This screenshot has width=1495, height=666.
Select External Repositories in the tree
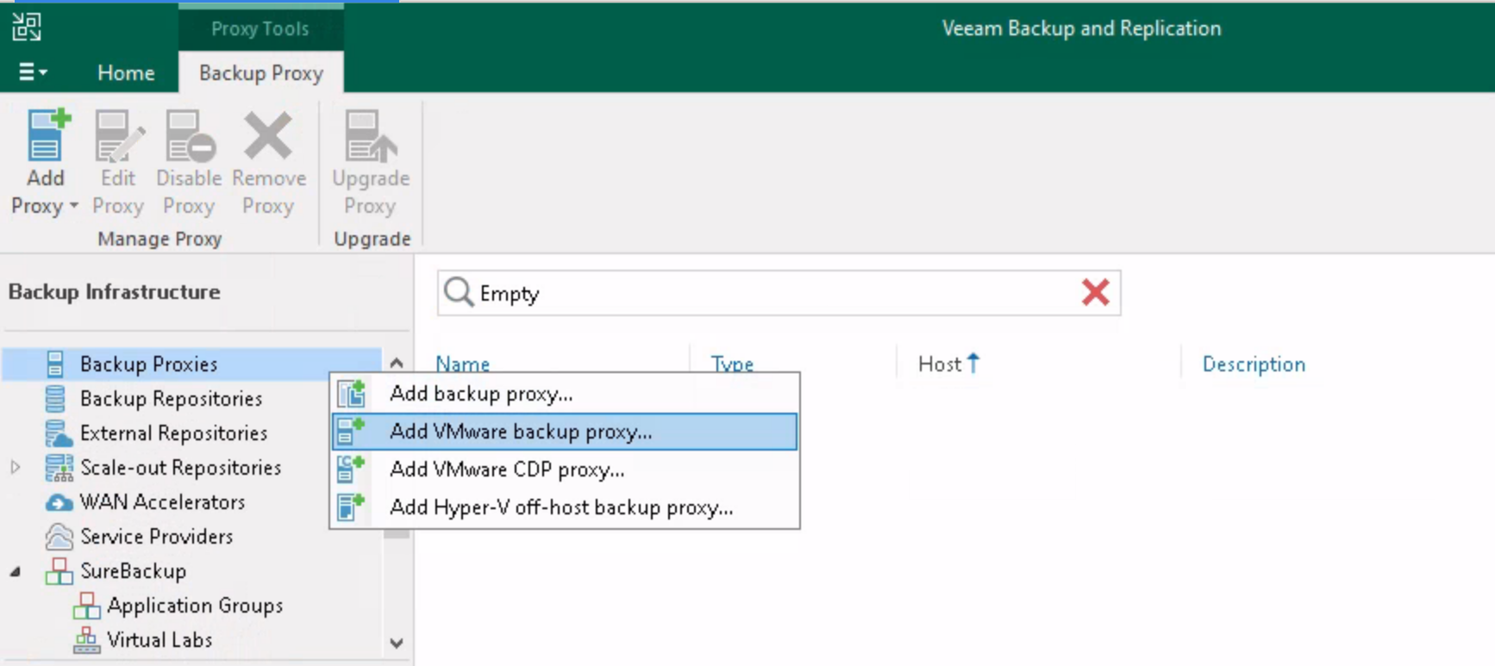click(x=173, y=433)
